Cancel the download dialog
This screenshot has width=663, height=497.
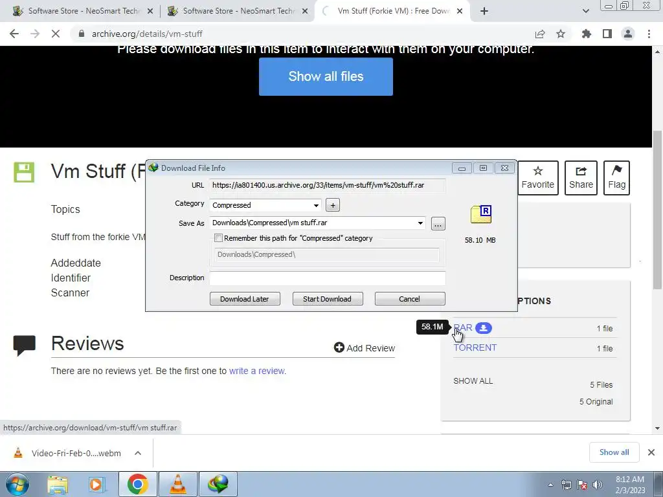point(410,299)
